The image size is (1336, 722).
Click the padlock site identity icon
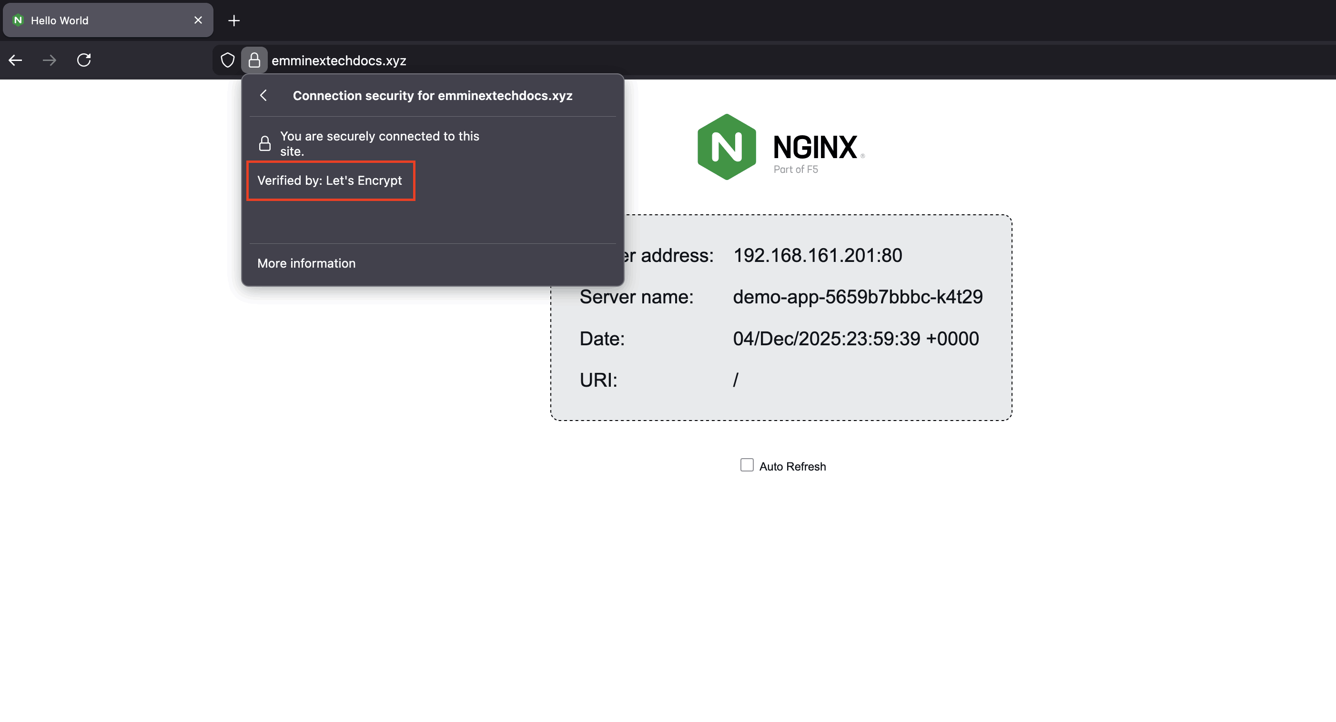coord(254,60)
